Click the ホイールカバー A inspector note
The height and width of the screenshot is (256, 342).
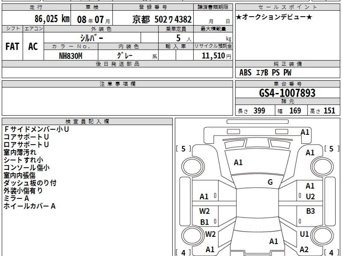pyautogui.click(x=29, y=206)
